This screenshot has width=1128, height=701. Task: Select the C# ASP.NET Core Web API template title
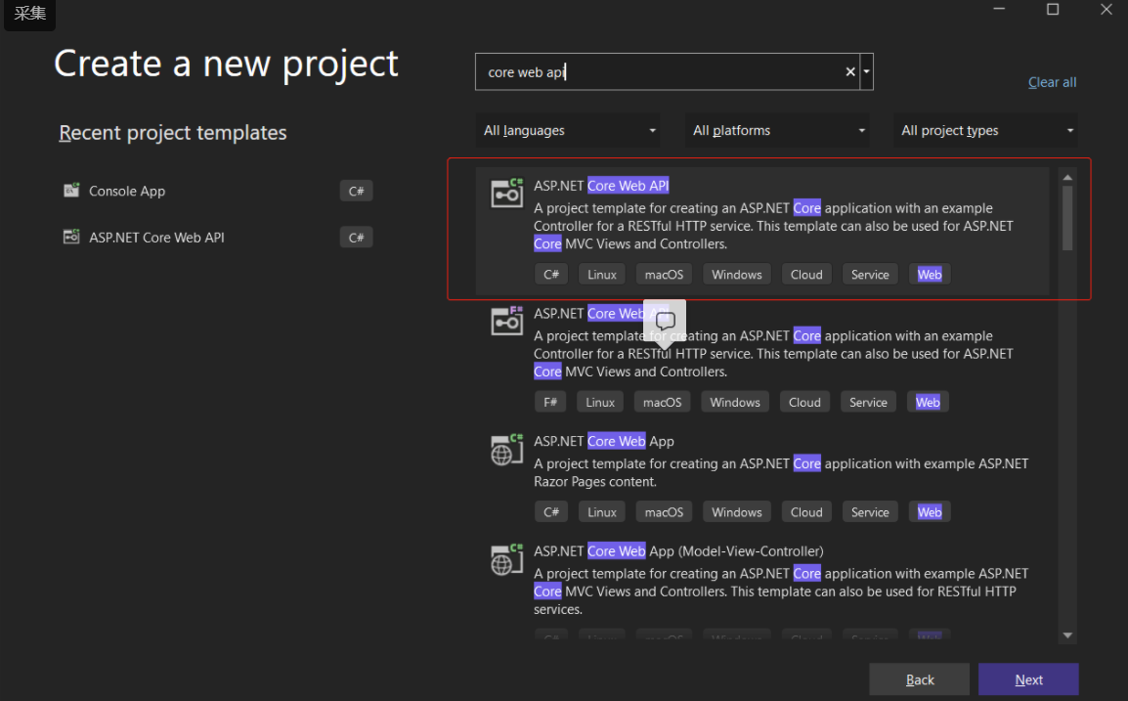(x=601, y=186)
